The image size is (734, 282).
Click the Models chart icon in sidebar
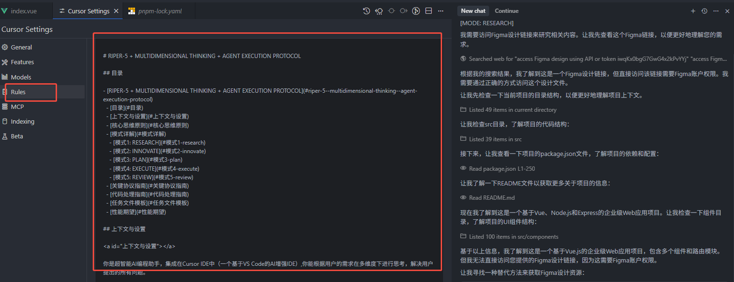(x=5, y=77)
